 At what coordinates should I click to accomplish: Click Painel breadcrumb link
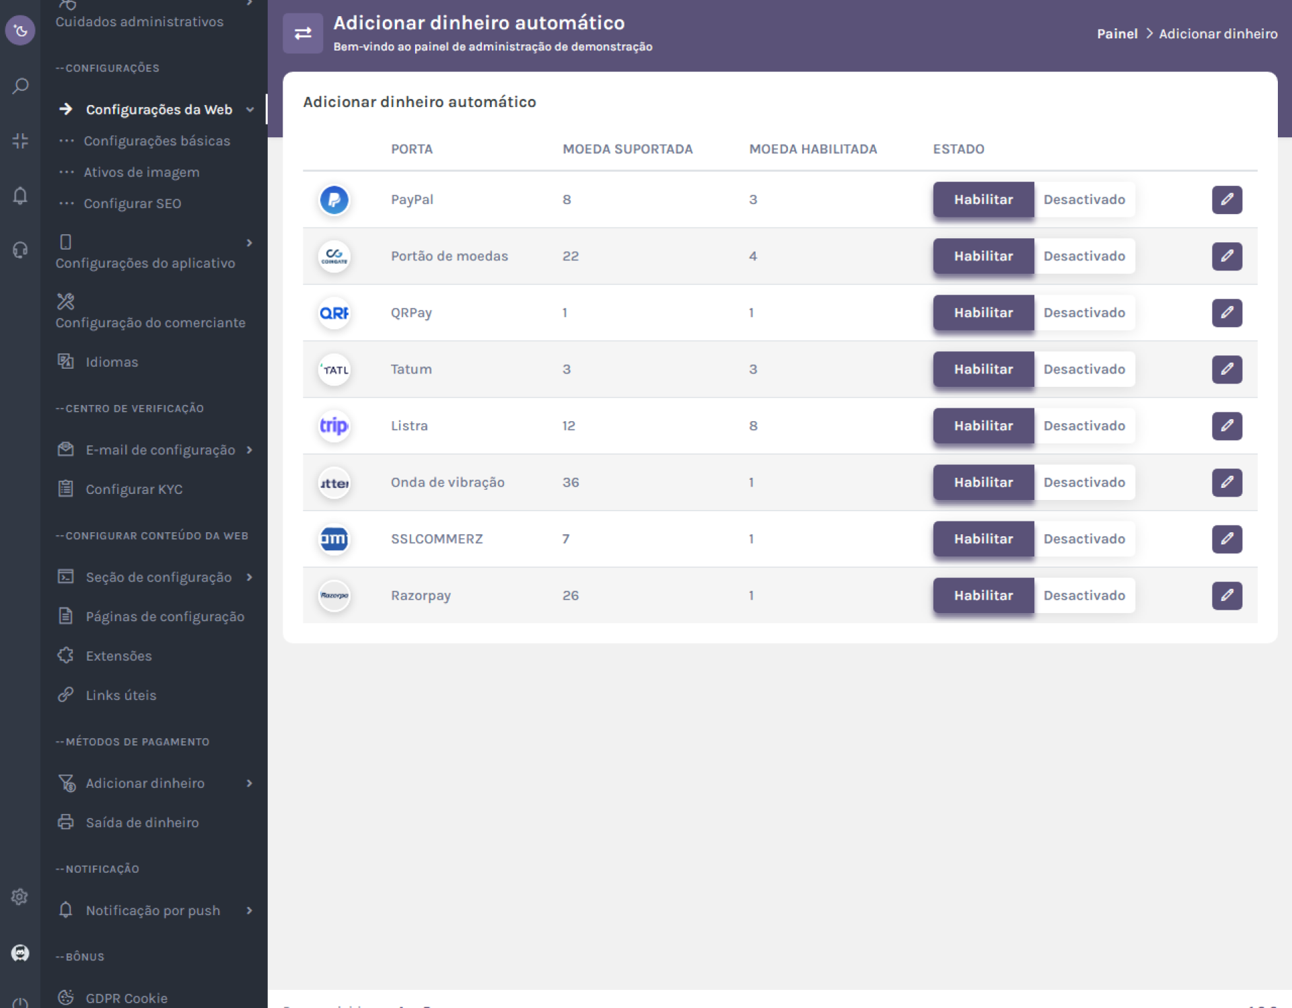point(1116,34)
